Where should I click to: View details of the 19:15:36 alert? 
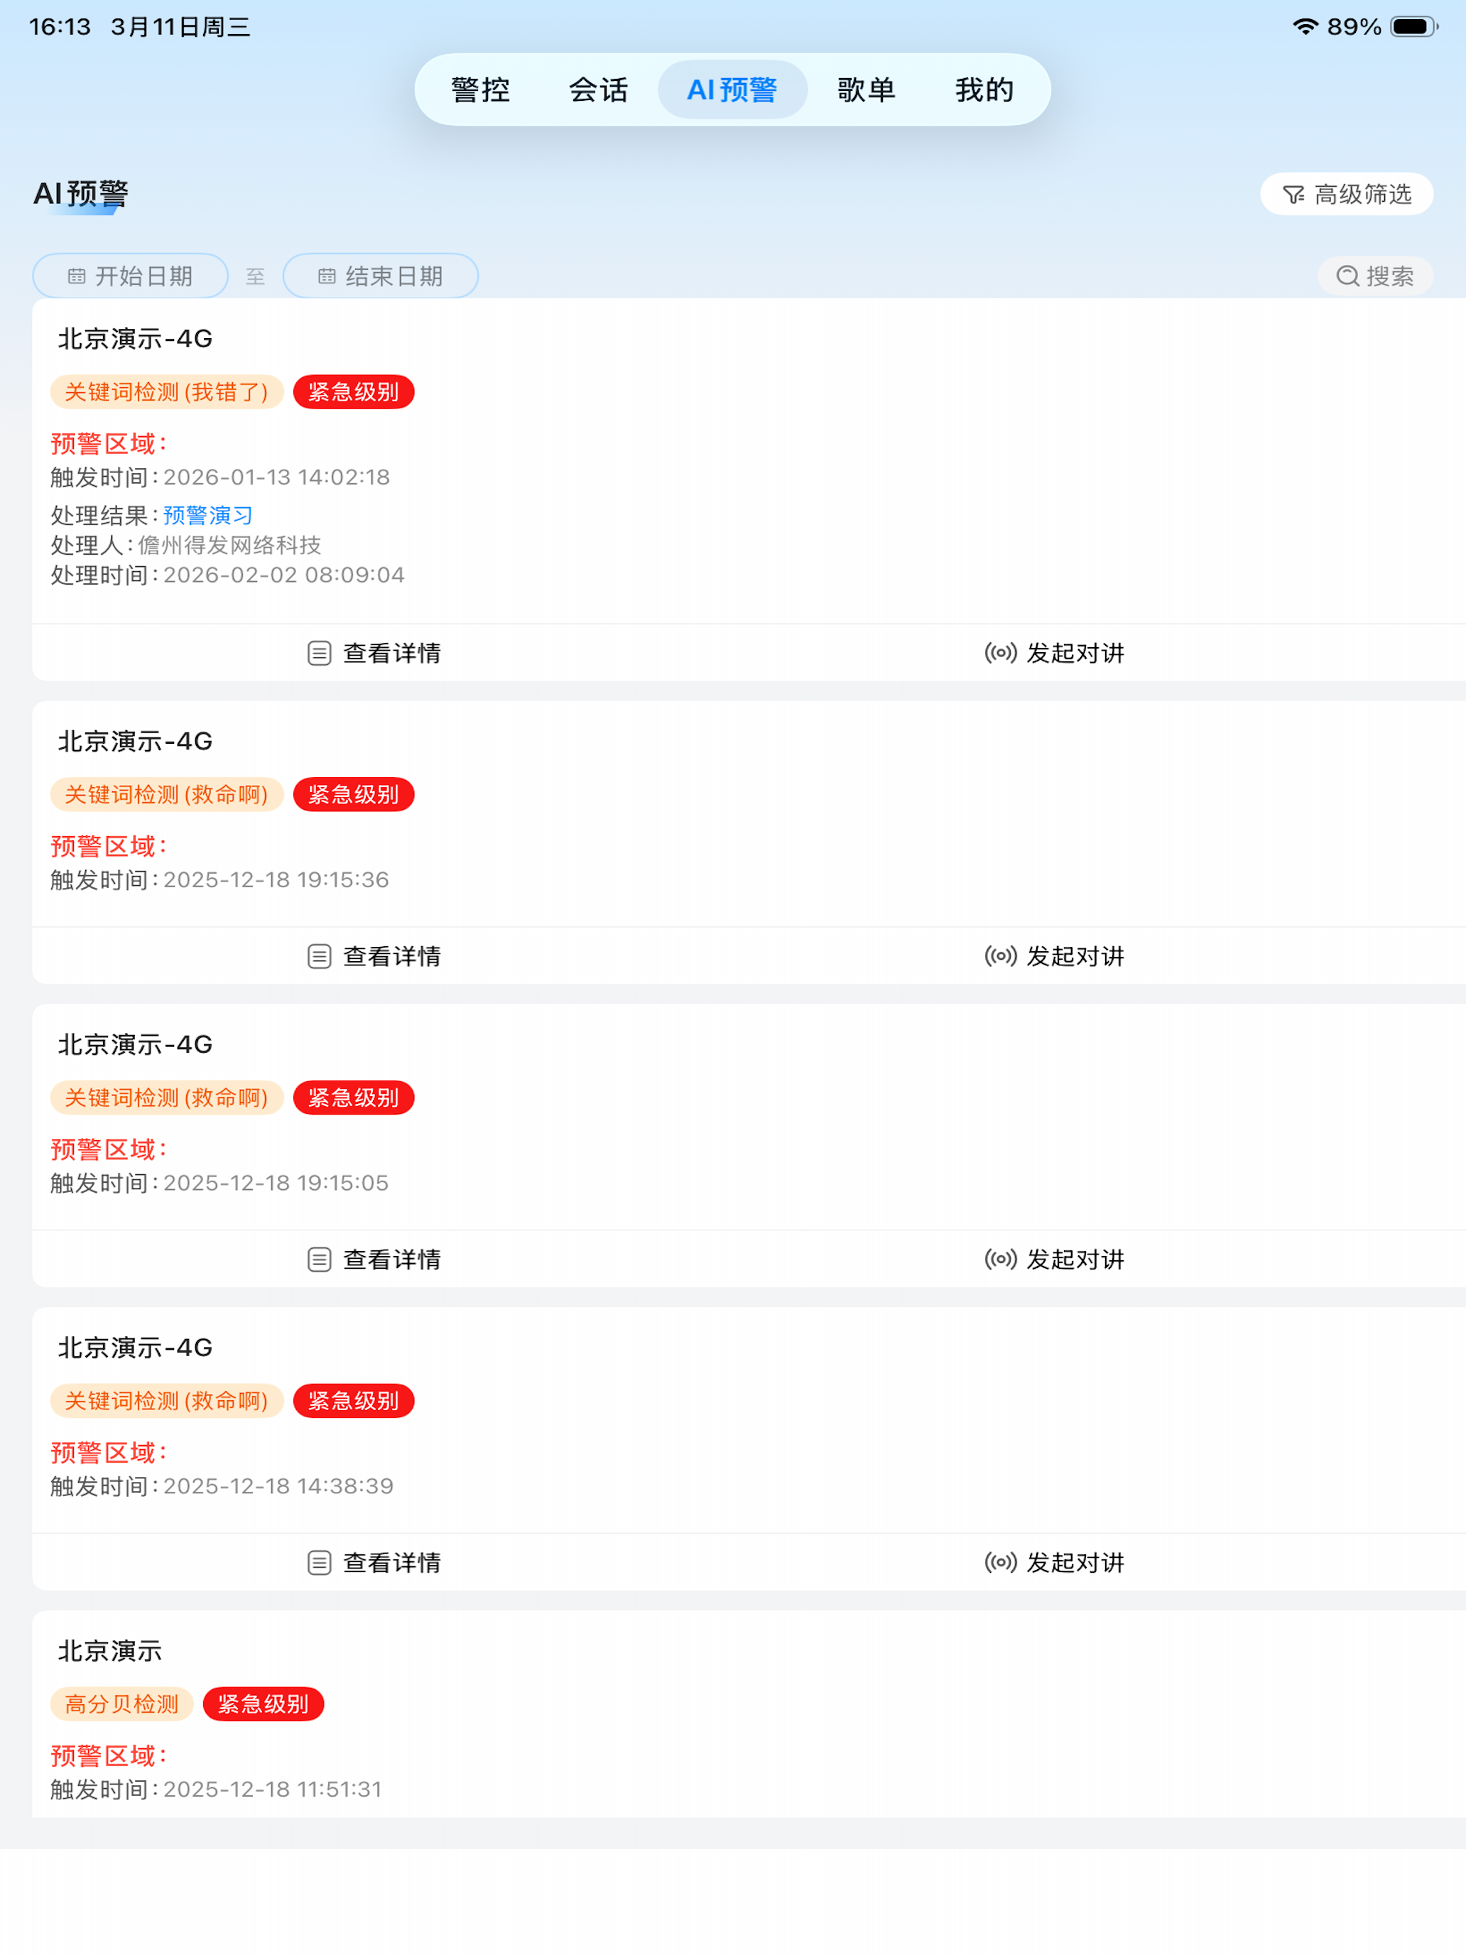coord(374,956)
